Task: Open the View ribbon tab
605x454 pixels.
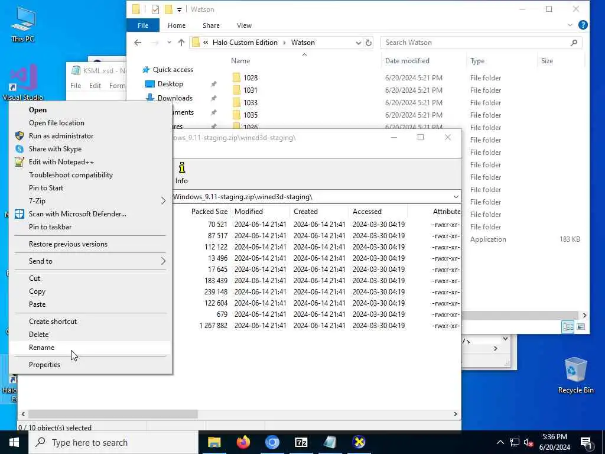Action: [244, 25]
